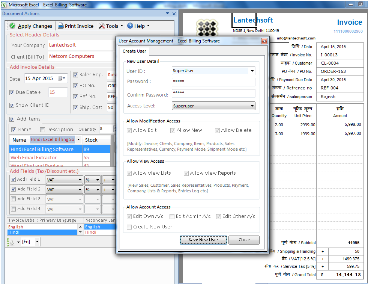Viewport: 368px width, 284px height.
Task: Enable the Add Field 3 checkbox
Action: [x=14, y=199]
